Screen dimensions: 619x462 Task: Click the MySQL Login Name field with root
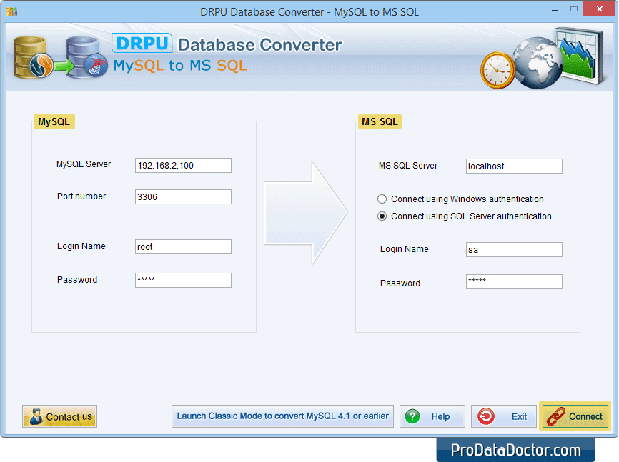tap(183, 246)
